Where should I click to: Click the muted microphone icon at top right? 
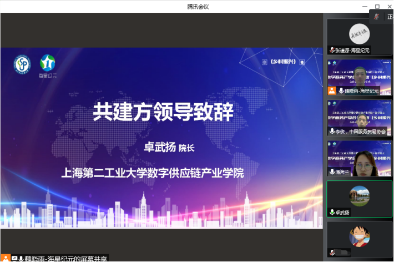coord(376,17)
